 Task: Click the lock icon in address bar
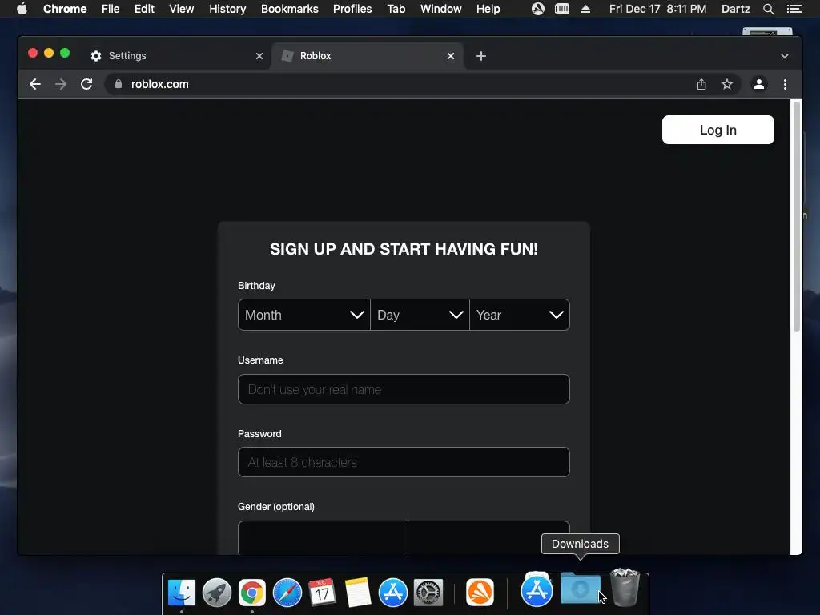(119, 84)
